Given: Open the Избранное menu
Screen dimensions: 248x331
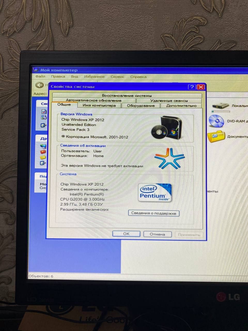Looking at the screenshot, I should (x=94, y=77).
